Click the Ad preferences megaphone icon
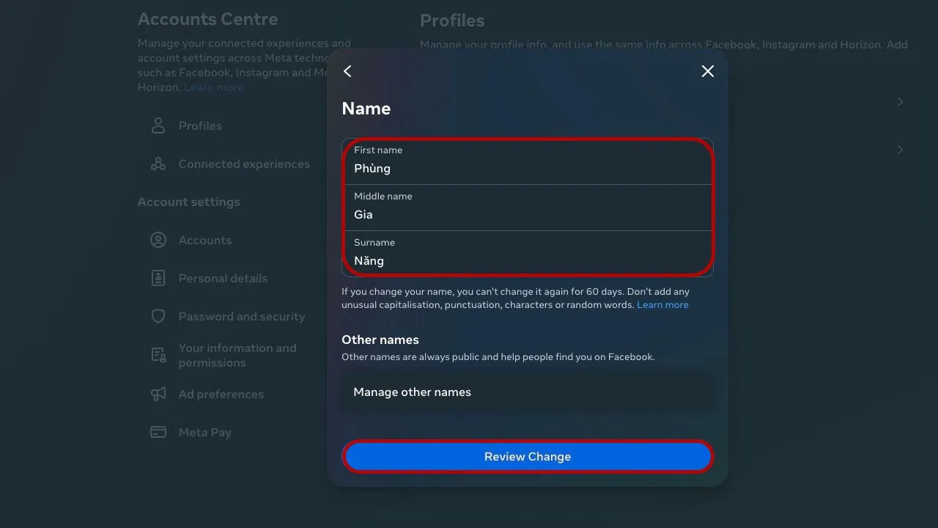Image resolution: width=938 pixels, height=528 pixels. coord(158,395)
